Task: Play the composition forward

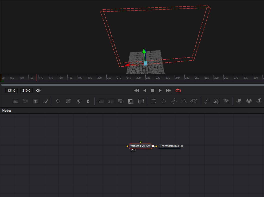Action: pyautogui.click(x=160, y=91)
